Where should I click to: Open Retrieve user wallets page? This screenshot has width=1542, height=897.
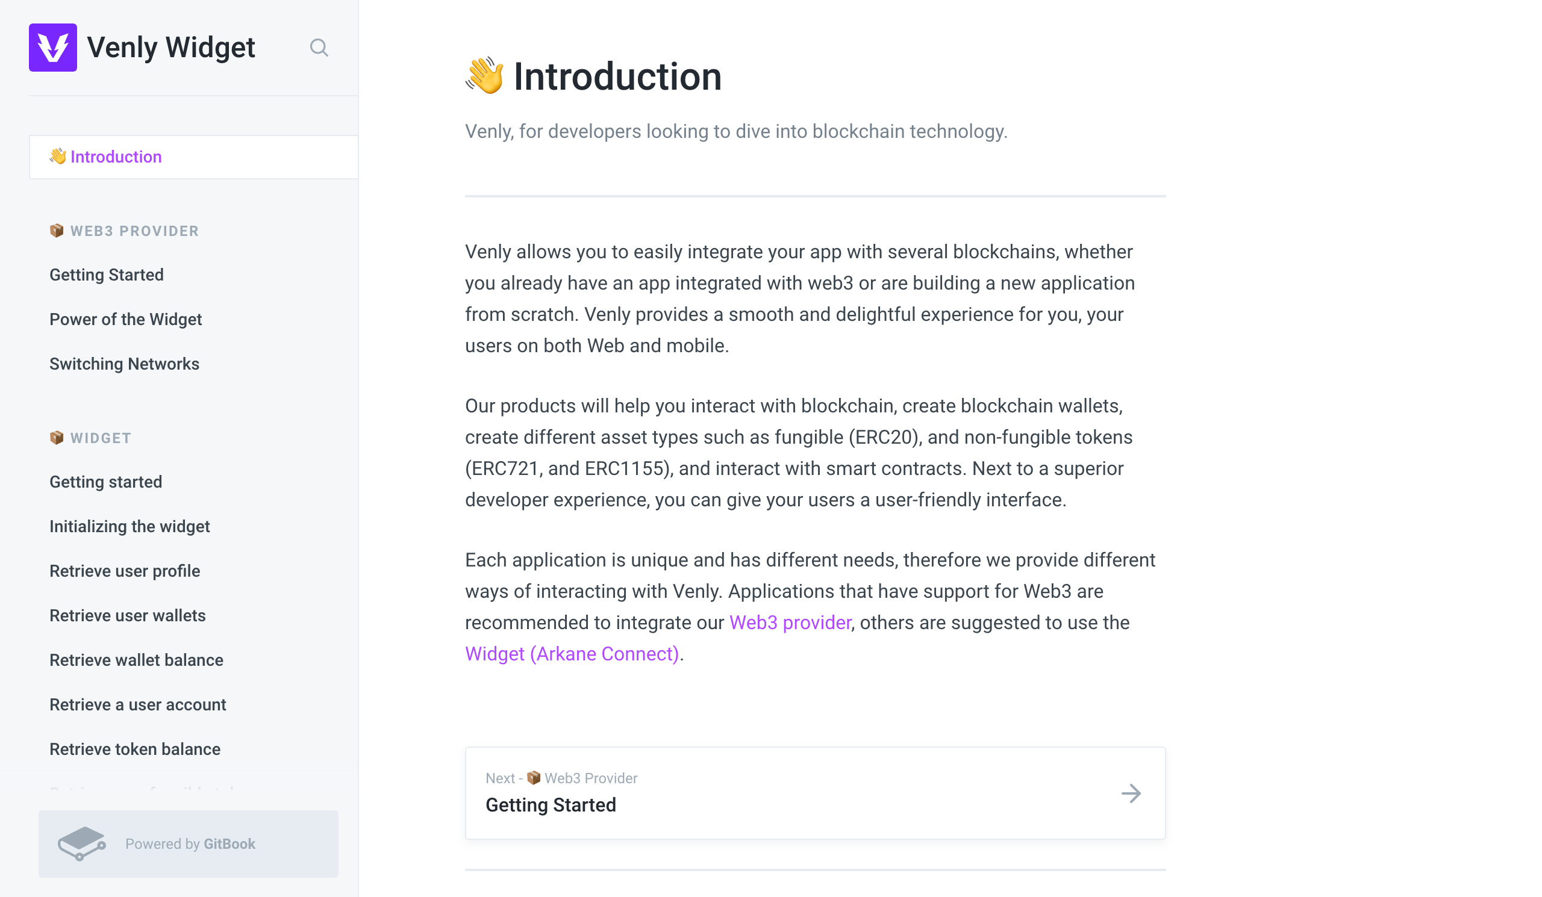(x=127, y=616)
